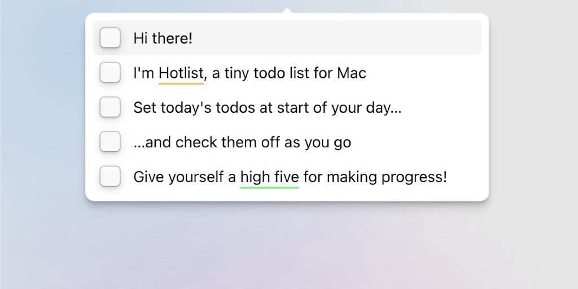The width and height of the screenshot is (578, 289).
Task: Check off the 'Hi there!' todo
Action: [x=110, y=38]
